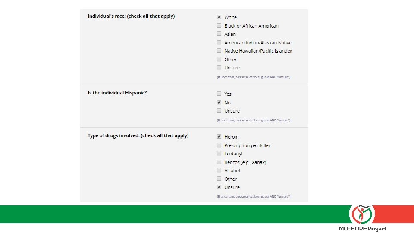Select the Fentanyl checkbox
414x233 pixels.
219,153
